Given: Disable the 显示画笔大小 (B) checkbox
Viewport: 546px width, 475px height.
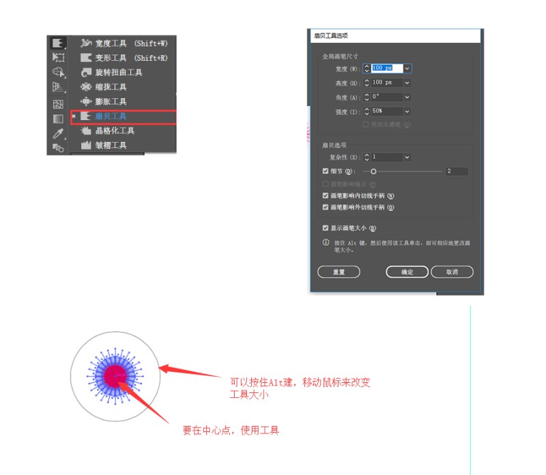Looking at the screenshot, I should (325, 227).
